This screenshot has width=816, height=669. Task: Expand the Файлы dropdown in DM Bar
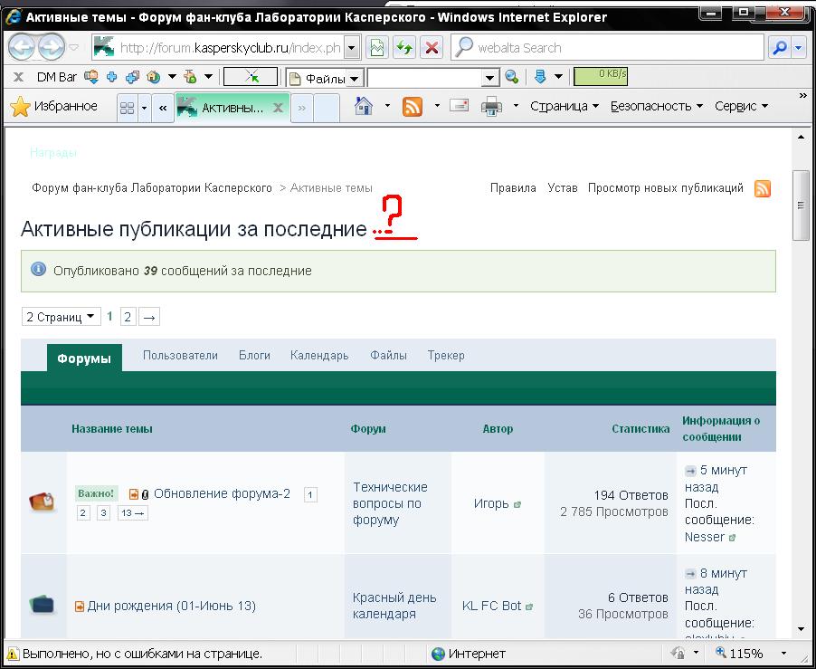click(x=354, y=79)
